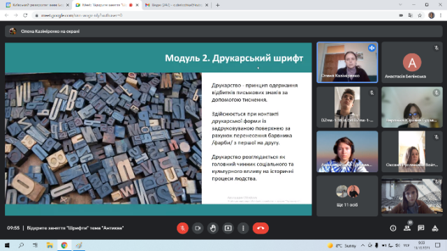Open a new browser tab
The width and height of the screenshot is (447, 251).
click(x=218, y=5)
